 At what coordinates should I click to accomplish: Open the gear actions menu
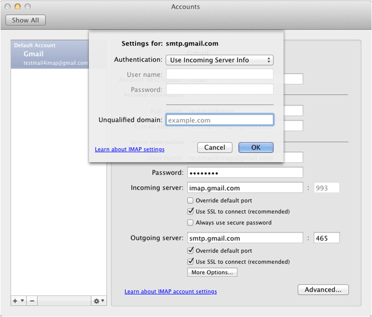pyautogui.click(x=99, y=300)
